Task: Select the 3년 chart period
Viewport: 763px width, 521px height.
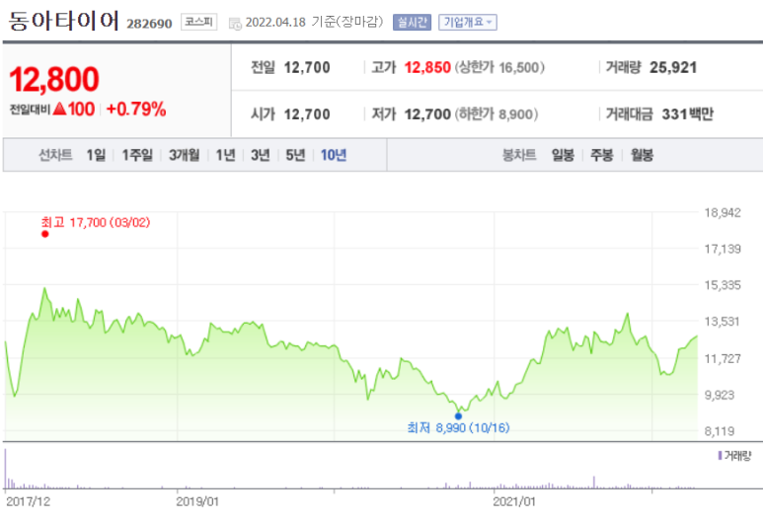Action: [x=261, y=155]
